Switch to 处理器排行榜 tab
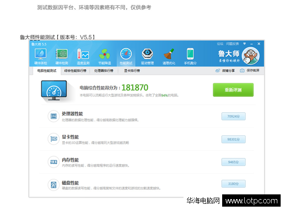The image size is (283, 209). 104,71
